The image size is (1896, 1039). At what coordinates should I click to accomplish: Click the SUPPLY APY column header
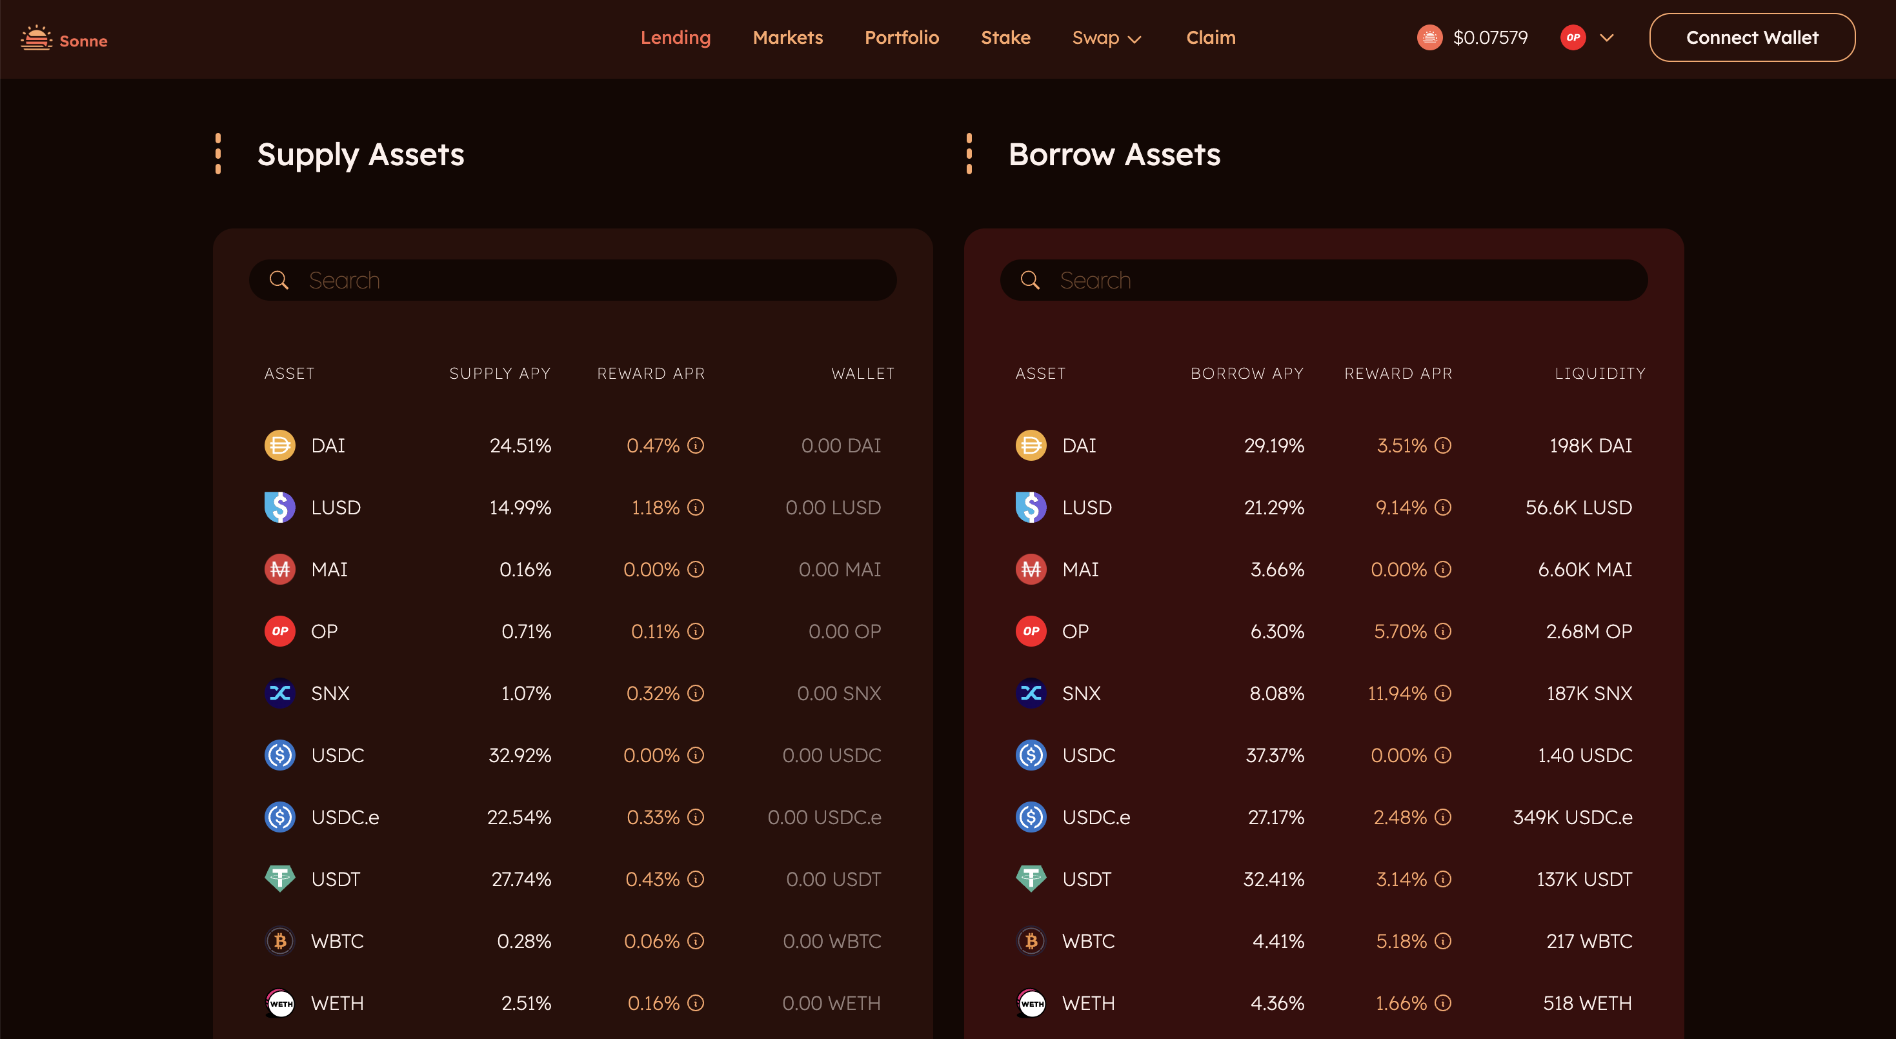click(x=499, y=373)
